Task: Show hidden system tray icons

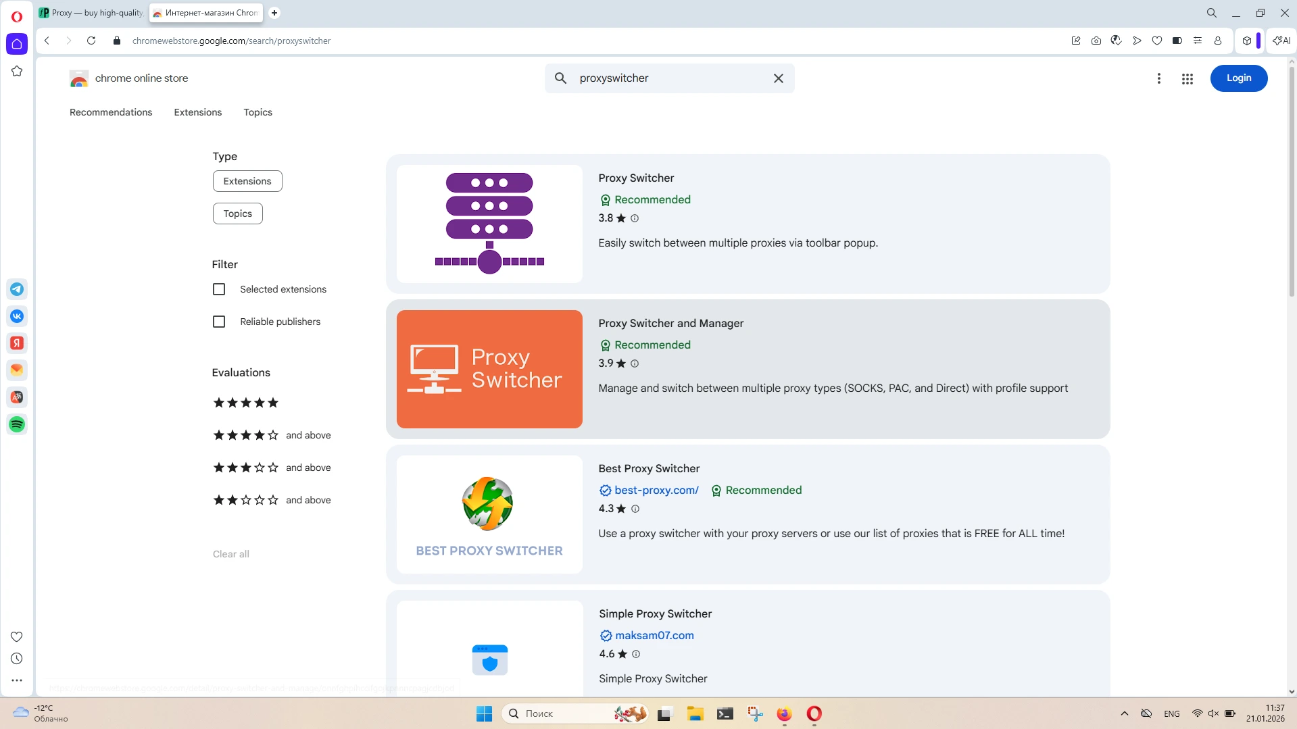Action: [x=1125, y=713]
